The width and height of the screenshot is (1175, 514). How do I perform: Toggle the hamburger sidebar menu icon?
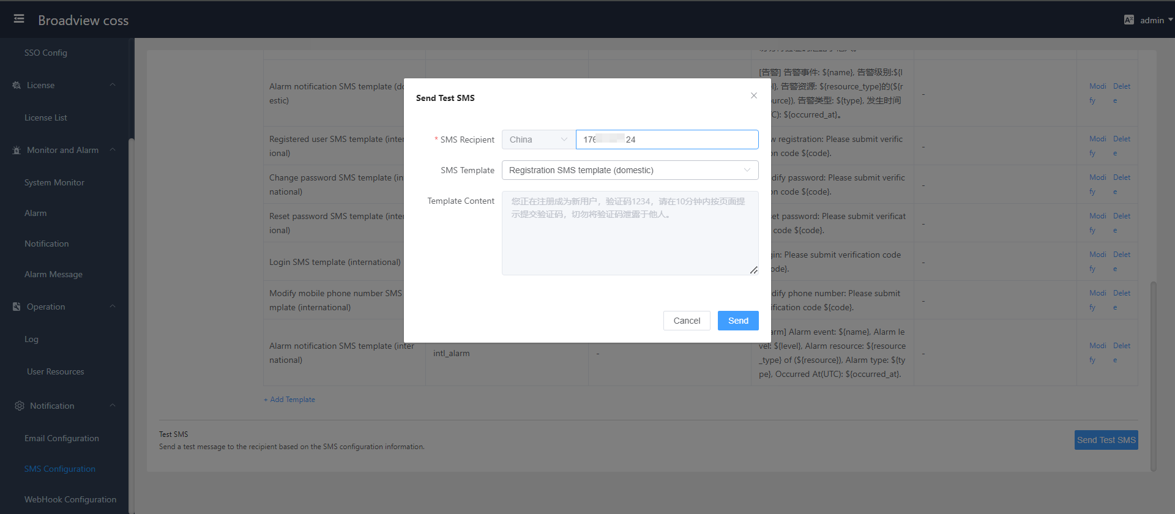[x=19, y=19]
